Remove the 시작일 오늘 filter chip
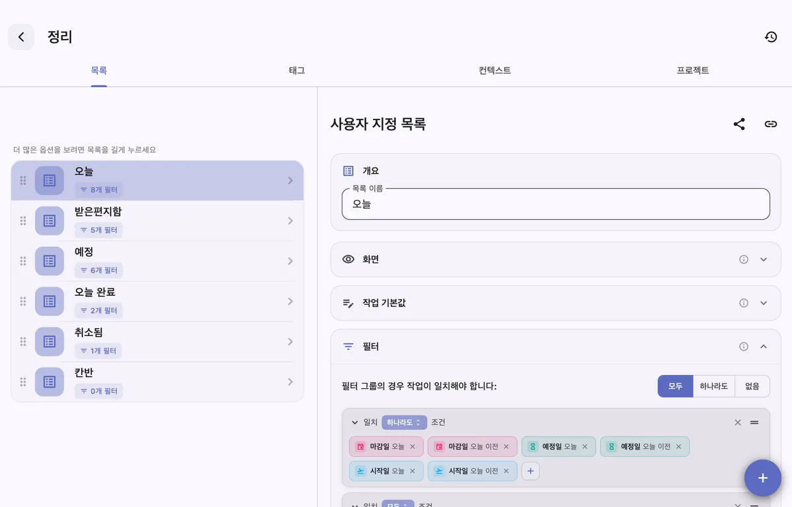 pos(412,471)
